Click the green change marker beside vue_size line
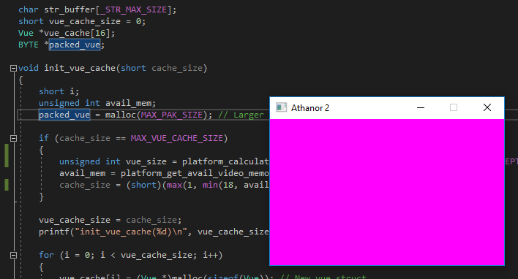Image resolution: width=518 pixels, height=279 pixels. pyautogui.click(x=7, y=156)
